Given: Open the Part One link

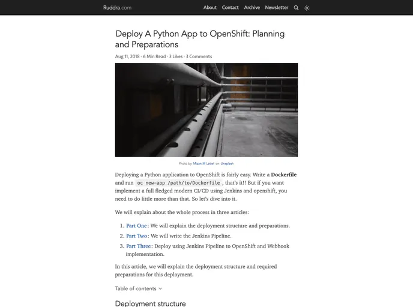Looking at the screenshot, I should pyautogui.click(x=136, y=225).
